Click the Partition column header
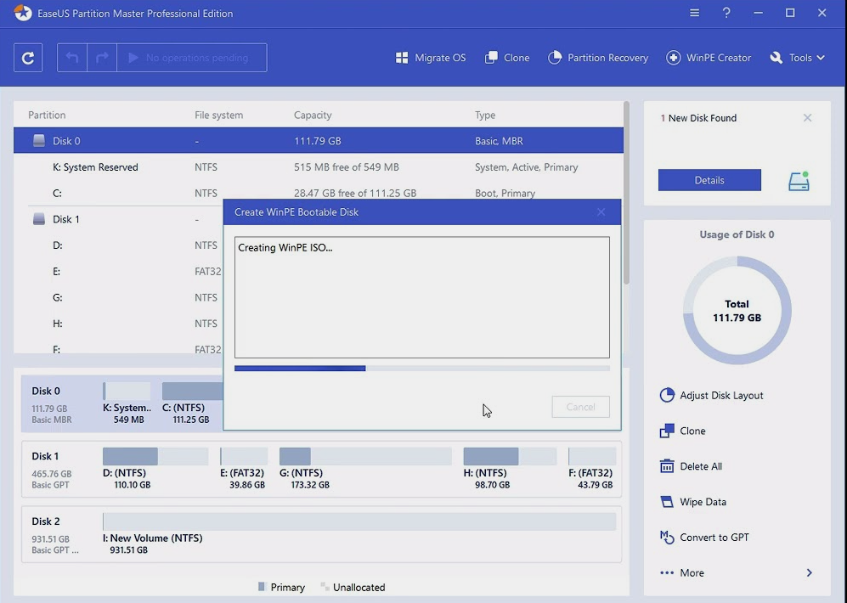 click(47, 115)
